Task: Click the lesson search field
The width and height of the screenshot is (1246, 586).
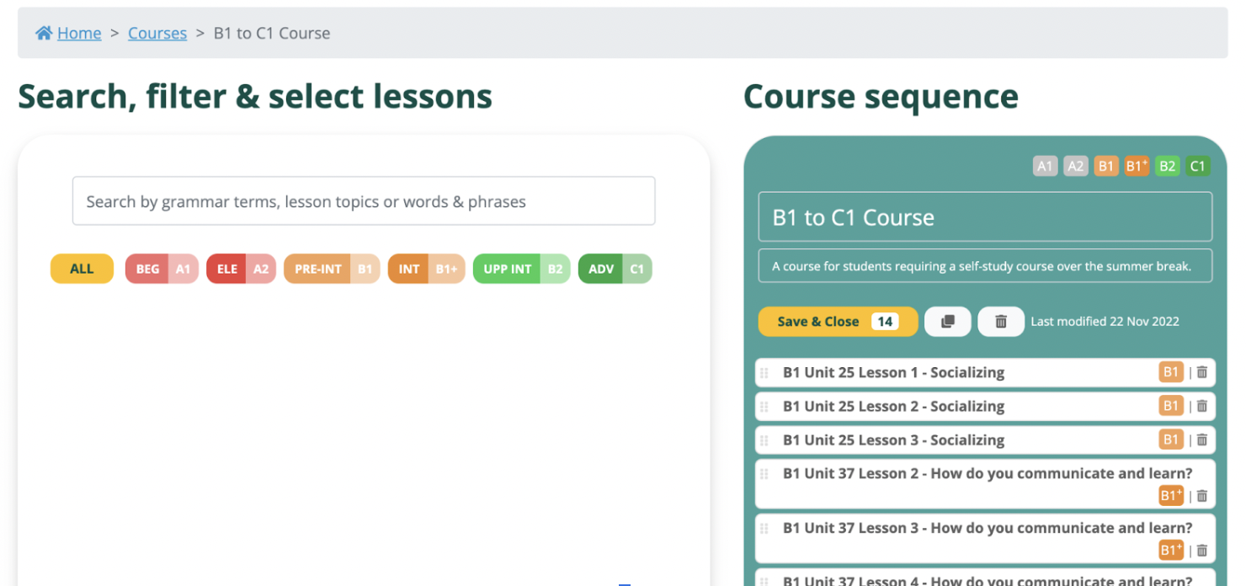Action: tap(364, 201)
